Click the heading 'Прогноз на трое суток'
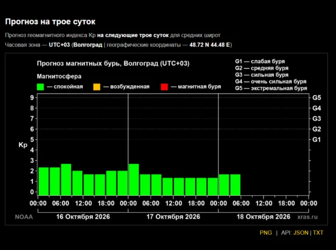The width and height of the screenshot is (336, 250). [x=50, y=22]
